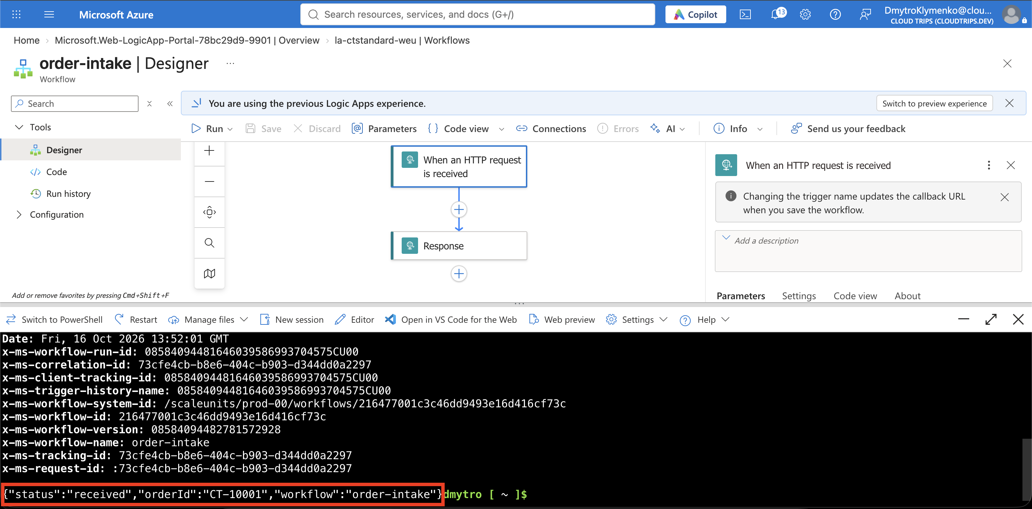1032x509 pixels.
Task: Expand the Code view dropdown arrow
Action: click(501, 129)
